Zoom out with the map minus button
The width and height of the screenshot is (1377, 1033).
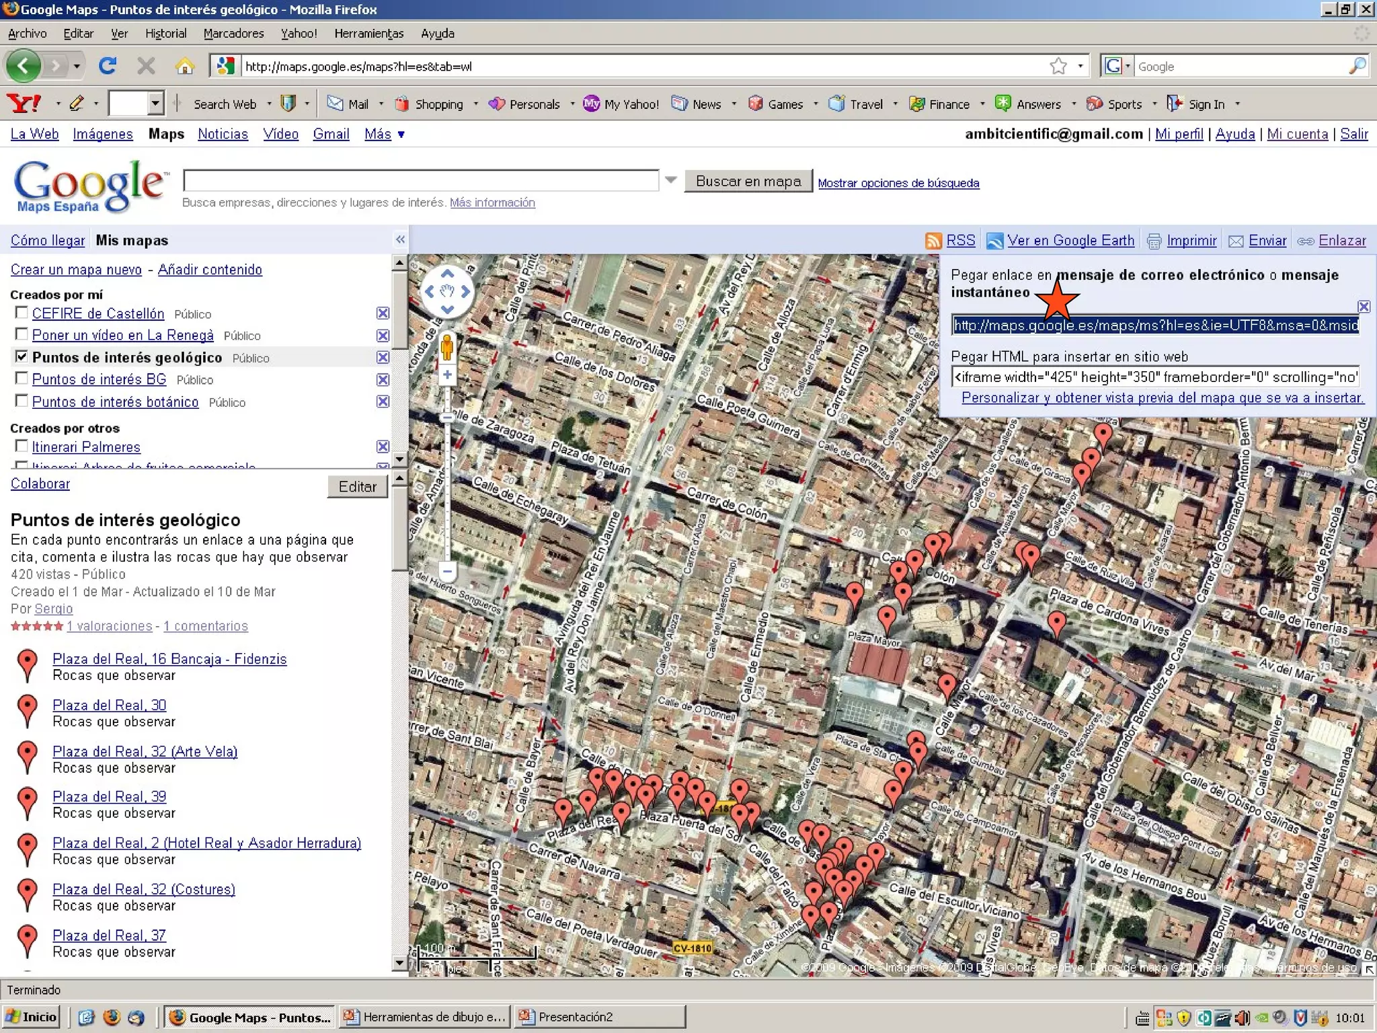pyautogui.click(x=447, y=571)
